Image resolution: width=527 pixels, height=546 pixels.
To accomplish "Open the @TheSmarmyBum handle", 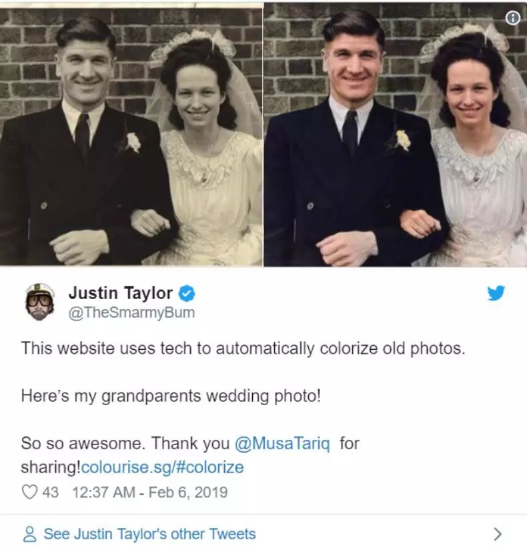I will pyautogui.click(x=131, y=312).
